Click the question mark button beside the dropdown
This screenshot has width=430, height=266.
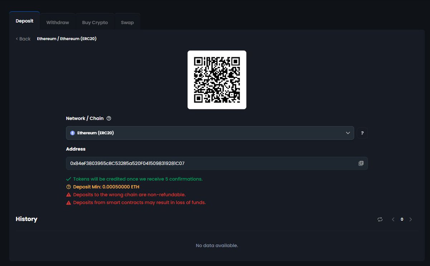[x=362, y=133]
